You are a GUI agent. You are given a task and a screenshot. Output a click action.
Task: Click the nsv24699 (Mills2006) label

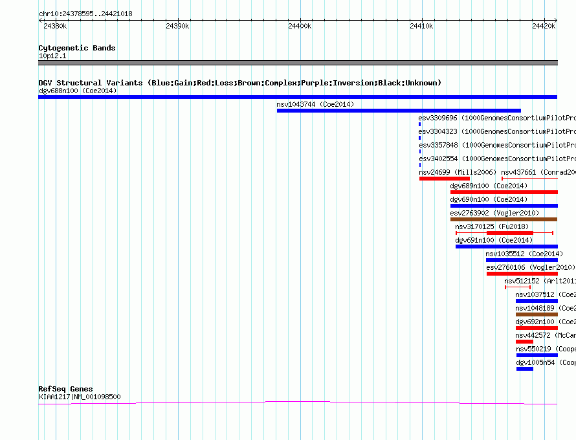(x=458, y=172)
